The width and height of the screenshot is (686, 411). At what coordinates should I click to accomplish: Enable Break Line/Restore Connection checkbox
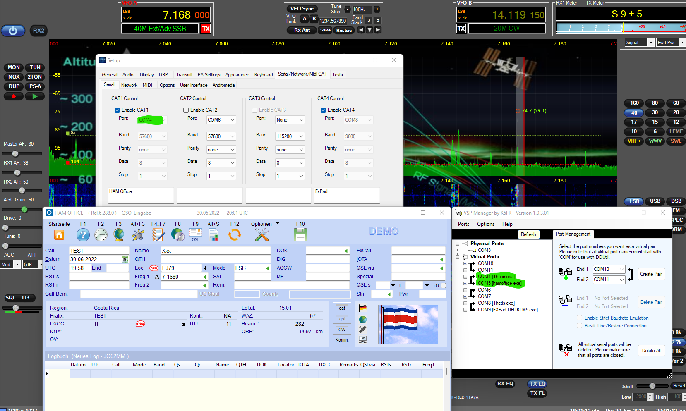point(579,326)
